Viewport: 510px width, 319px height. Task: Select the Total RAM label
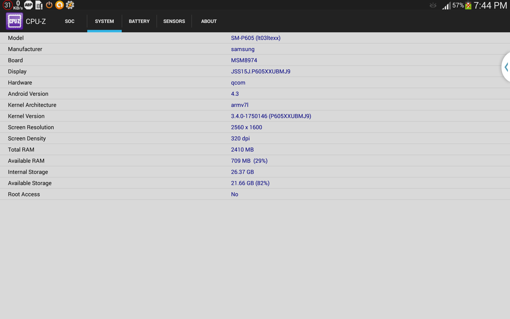tap(21, 150)
